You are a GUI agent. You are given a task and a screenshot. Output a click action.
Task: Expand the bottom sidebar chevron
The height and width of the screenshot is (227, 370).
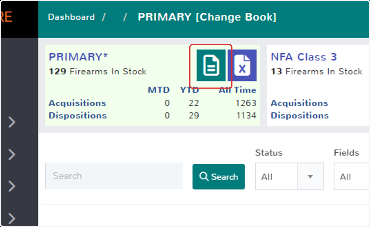coord(12,218)
